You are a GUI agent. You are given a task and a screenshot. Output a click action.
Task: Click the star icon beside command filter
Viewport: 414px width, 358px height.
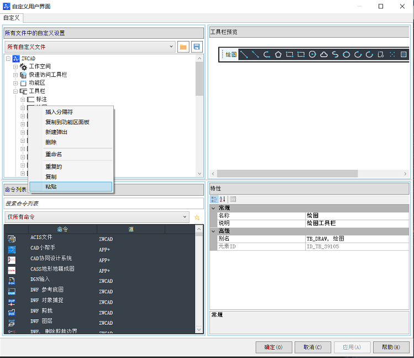(x=197, y=217)
